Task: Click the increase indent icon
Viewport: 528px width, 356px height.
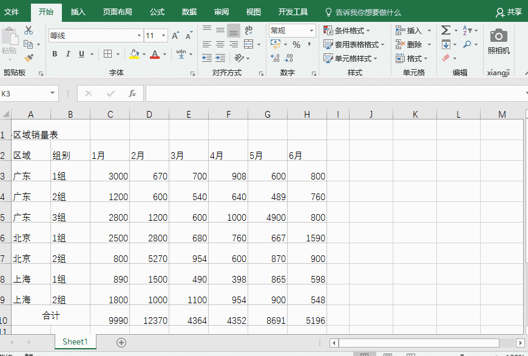Action: (220, 58)
